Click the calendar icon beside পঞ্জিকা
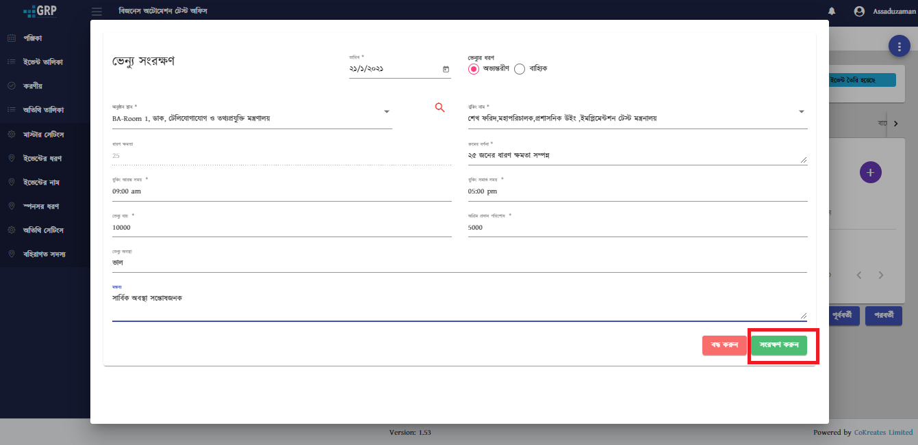Screen dimensions: 918x445 (x=12, y=38)
